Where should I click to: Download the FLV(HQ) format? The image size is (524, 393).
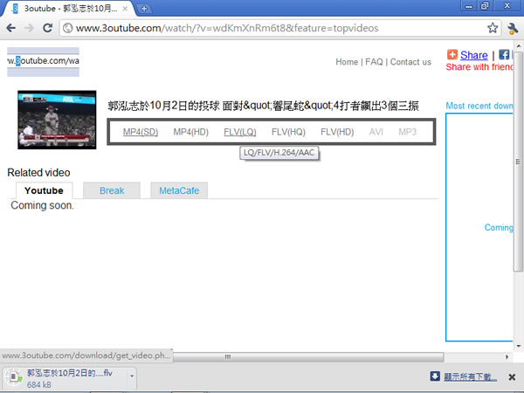point(288,132)
